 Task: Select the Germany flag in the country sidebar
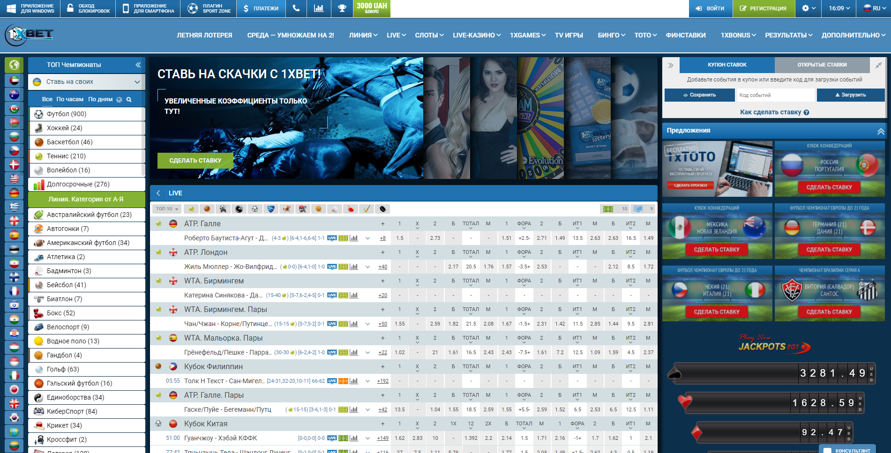point(14,193)
